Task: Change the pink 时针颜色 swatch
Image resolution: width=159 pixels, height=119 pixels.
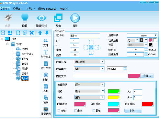Action: coord(80,104)
